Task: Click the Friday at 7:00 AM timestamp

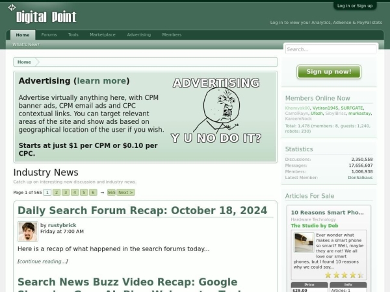Action: (62, 232)
